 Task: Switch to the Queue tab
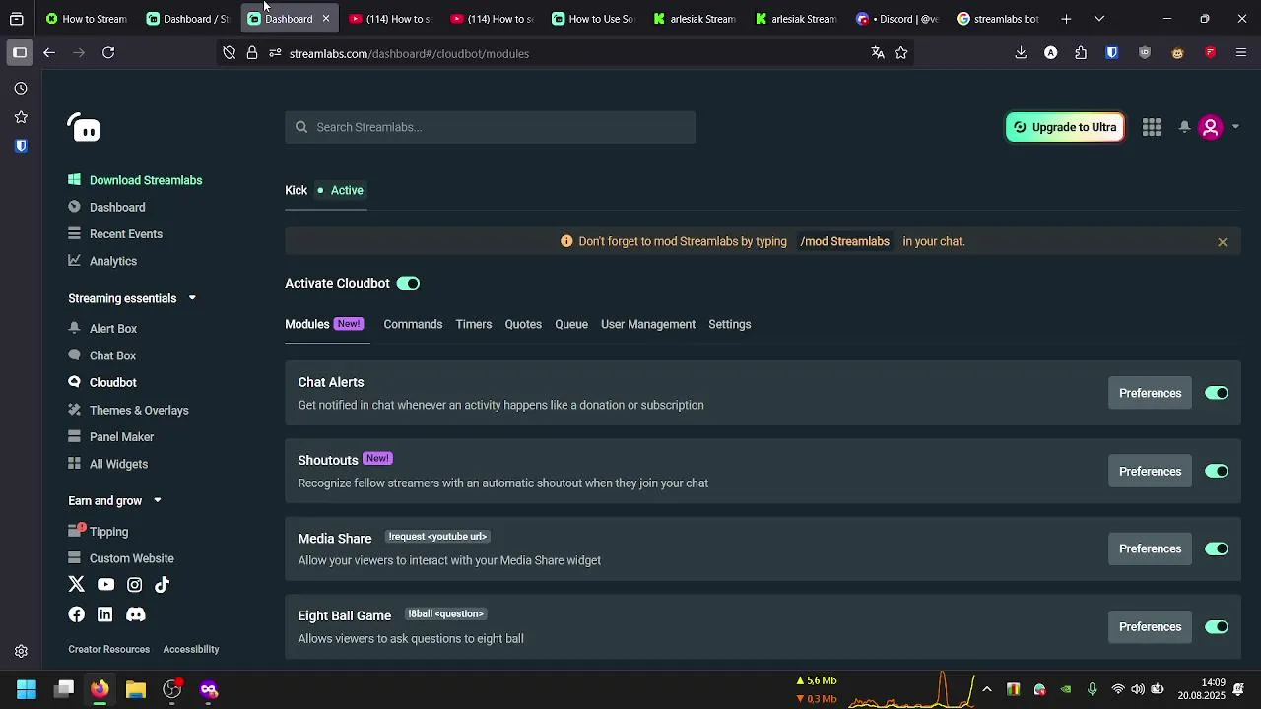[571, 324]
